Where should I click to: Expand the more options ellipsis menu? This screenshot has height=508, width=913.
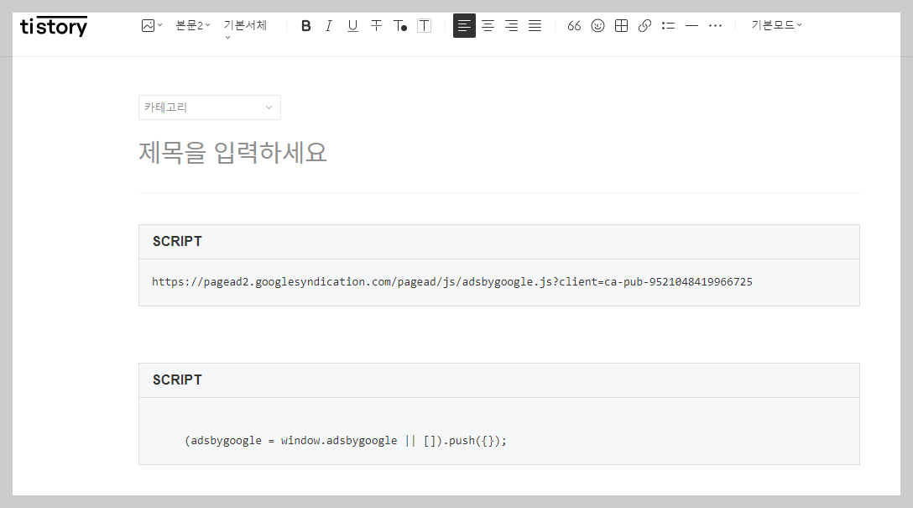click(715, 25)
